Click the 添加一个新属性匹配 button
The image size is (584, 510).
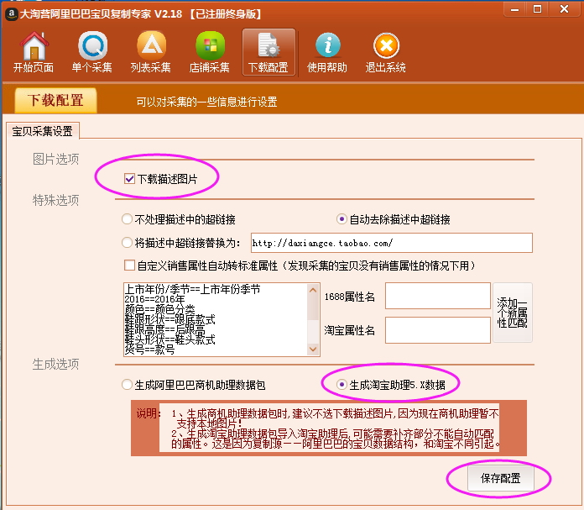[513, 313]
